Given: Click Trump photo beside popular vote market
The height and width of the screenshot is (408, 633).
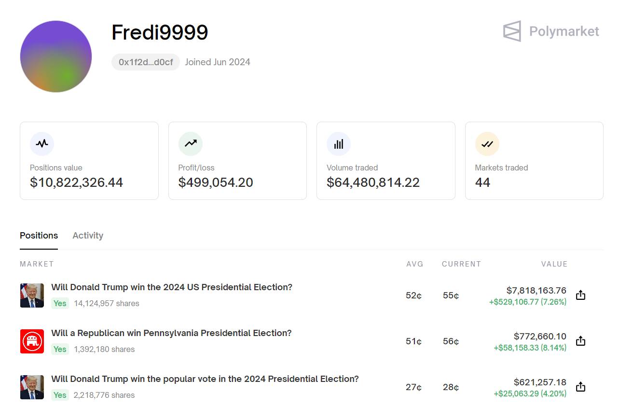Looking at the screenshot, I should 32,387.
